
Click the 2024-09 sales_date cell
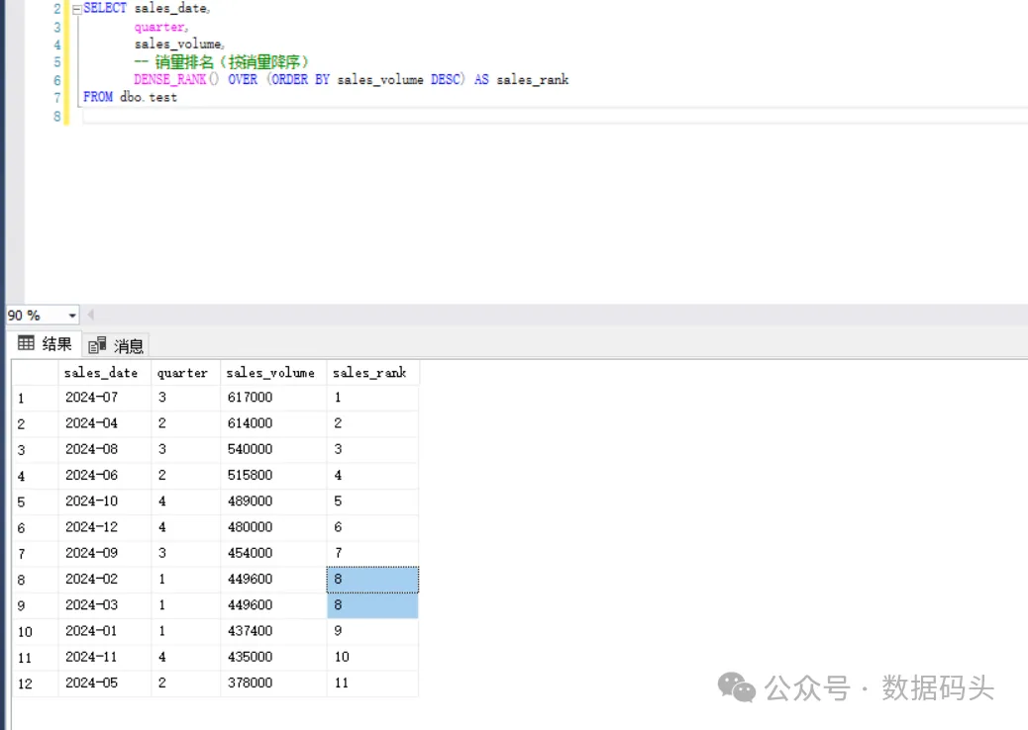pyautogui.click(x=104, y=553)
